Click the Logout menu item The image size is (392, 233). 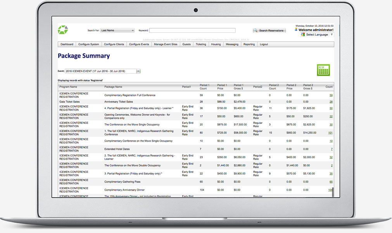[x=264, y=44]
